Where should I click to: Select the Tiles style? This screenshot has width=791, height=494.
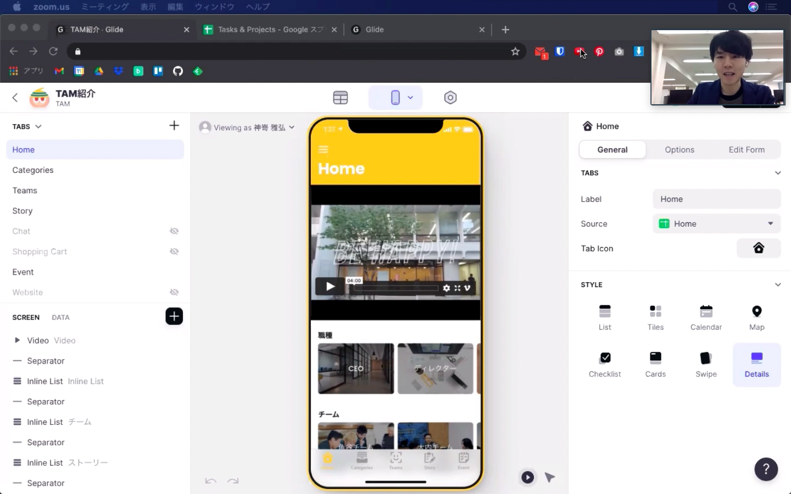tap(655, 318)
